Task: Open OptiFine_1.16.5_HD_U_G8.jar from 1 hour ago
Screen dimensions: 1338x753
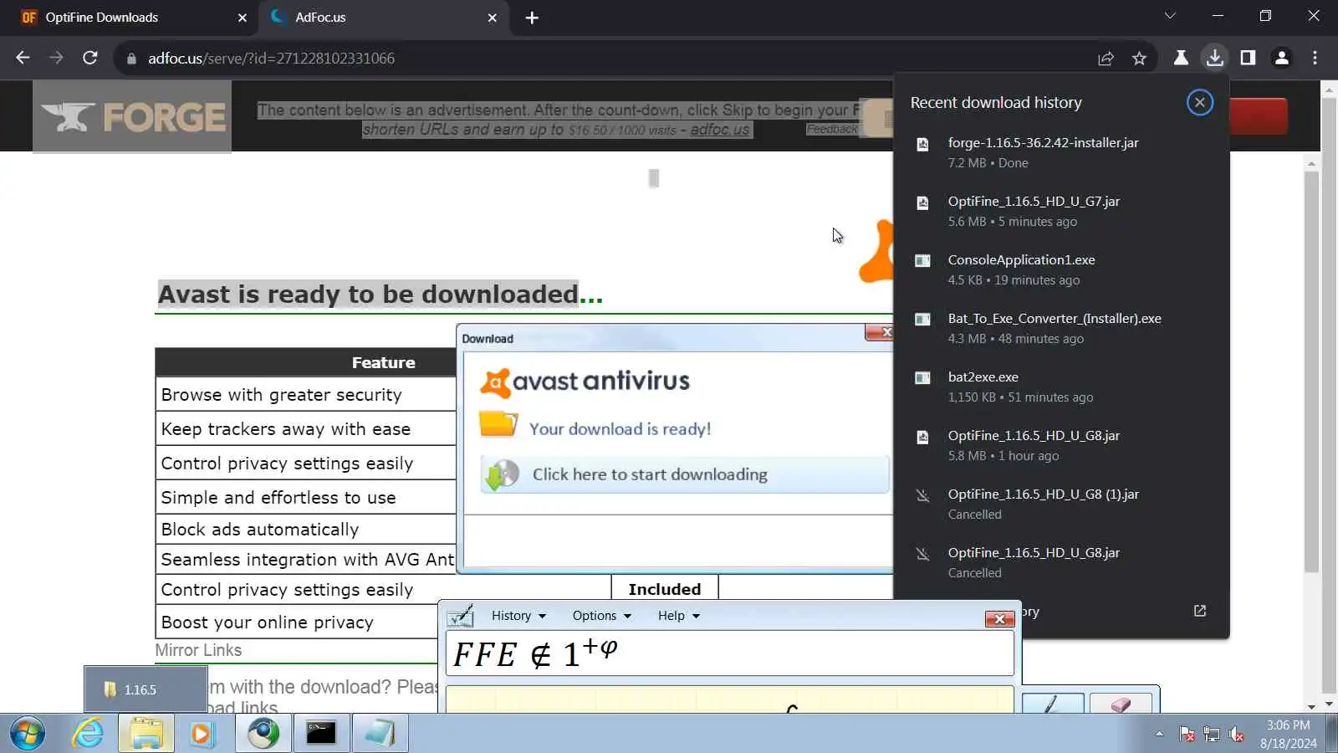Action: pyautogui.click(x=1061, y=445)
